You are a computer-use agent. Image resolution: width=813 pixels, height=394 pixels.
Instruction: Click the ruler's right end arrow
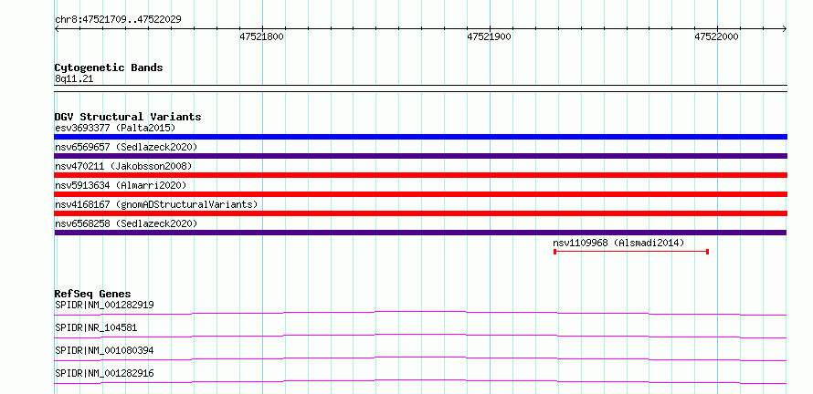(x=784, y=29)
